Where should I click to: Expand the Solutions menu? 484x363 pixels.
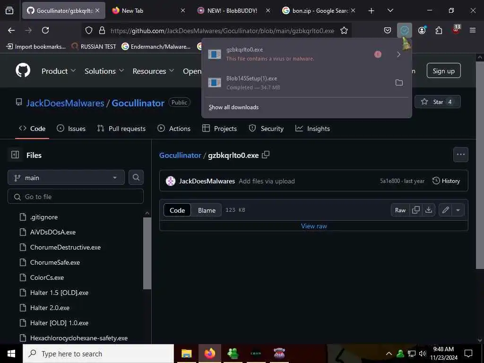click(104, 71)
